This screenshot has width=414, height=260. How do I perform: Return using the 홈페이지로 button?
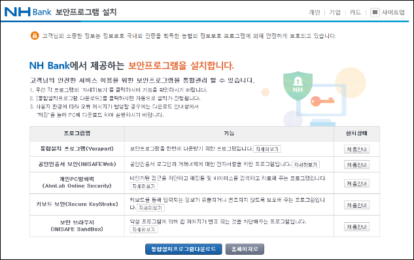click(245, 249)
